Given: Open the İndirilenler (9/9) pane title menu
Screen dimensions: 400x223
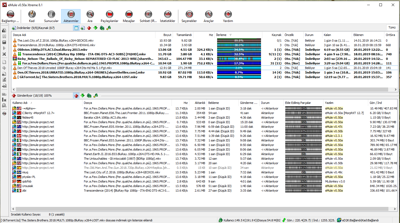Looking at the screenshot, I should click(33, 28).
